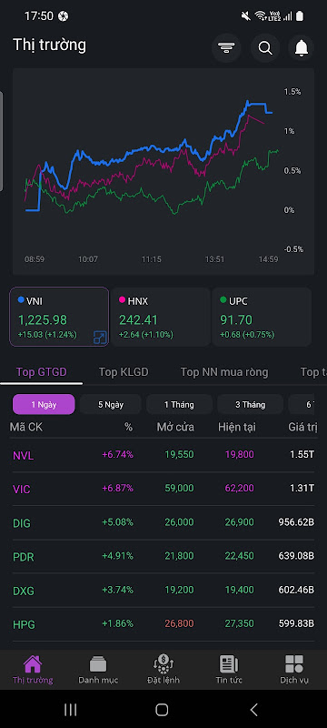Open the NVL stock row
Screen dimensions: 327x728
163,455
